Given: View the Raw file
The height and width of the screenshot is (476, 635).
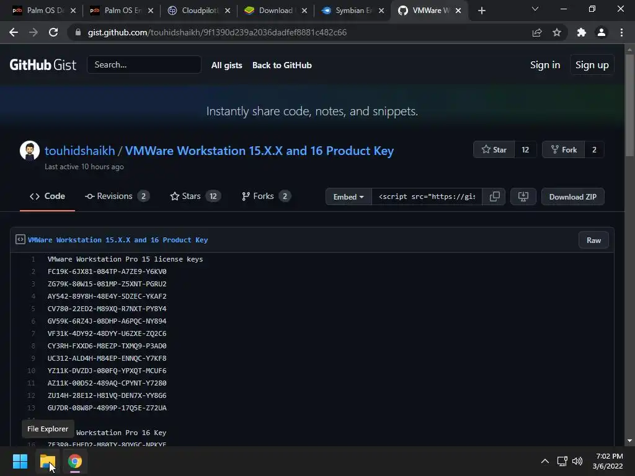Looking at the screenshot, I should (x=593, y=240).
